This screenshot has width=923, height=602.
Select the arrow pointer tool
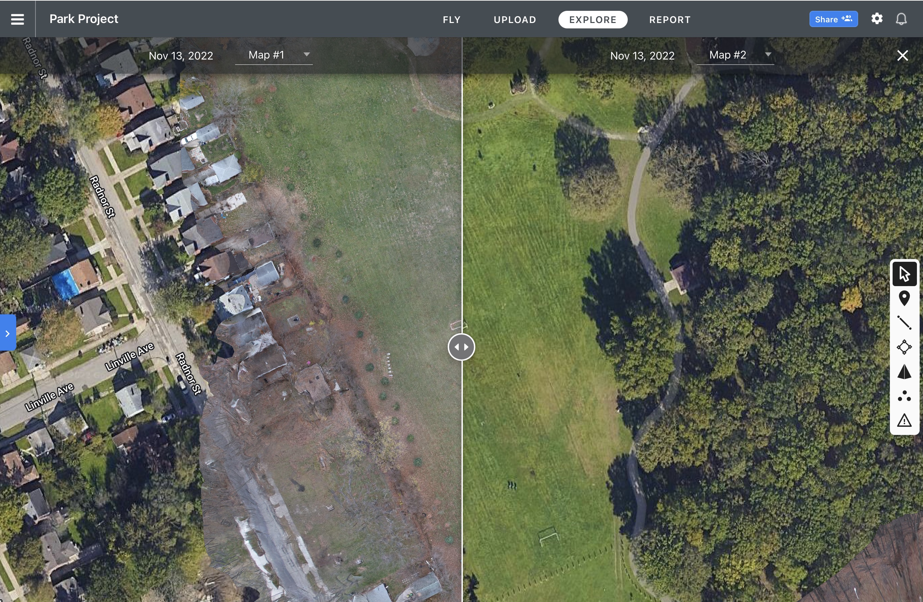click(x=904, y=274)
